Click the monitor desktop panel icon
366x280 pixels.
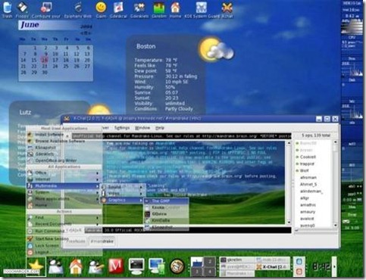point(157,266)
